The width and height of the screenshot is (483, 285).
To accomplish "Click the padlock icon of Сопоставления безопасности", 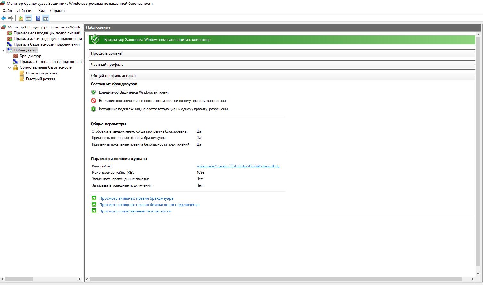I will tap(15, 67).
